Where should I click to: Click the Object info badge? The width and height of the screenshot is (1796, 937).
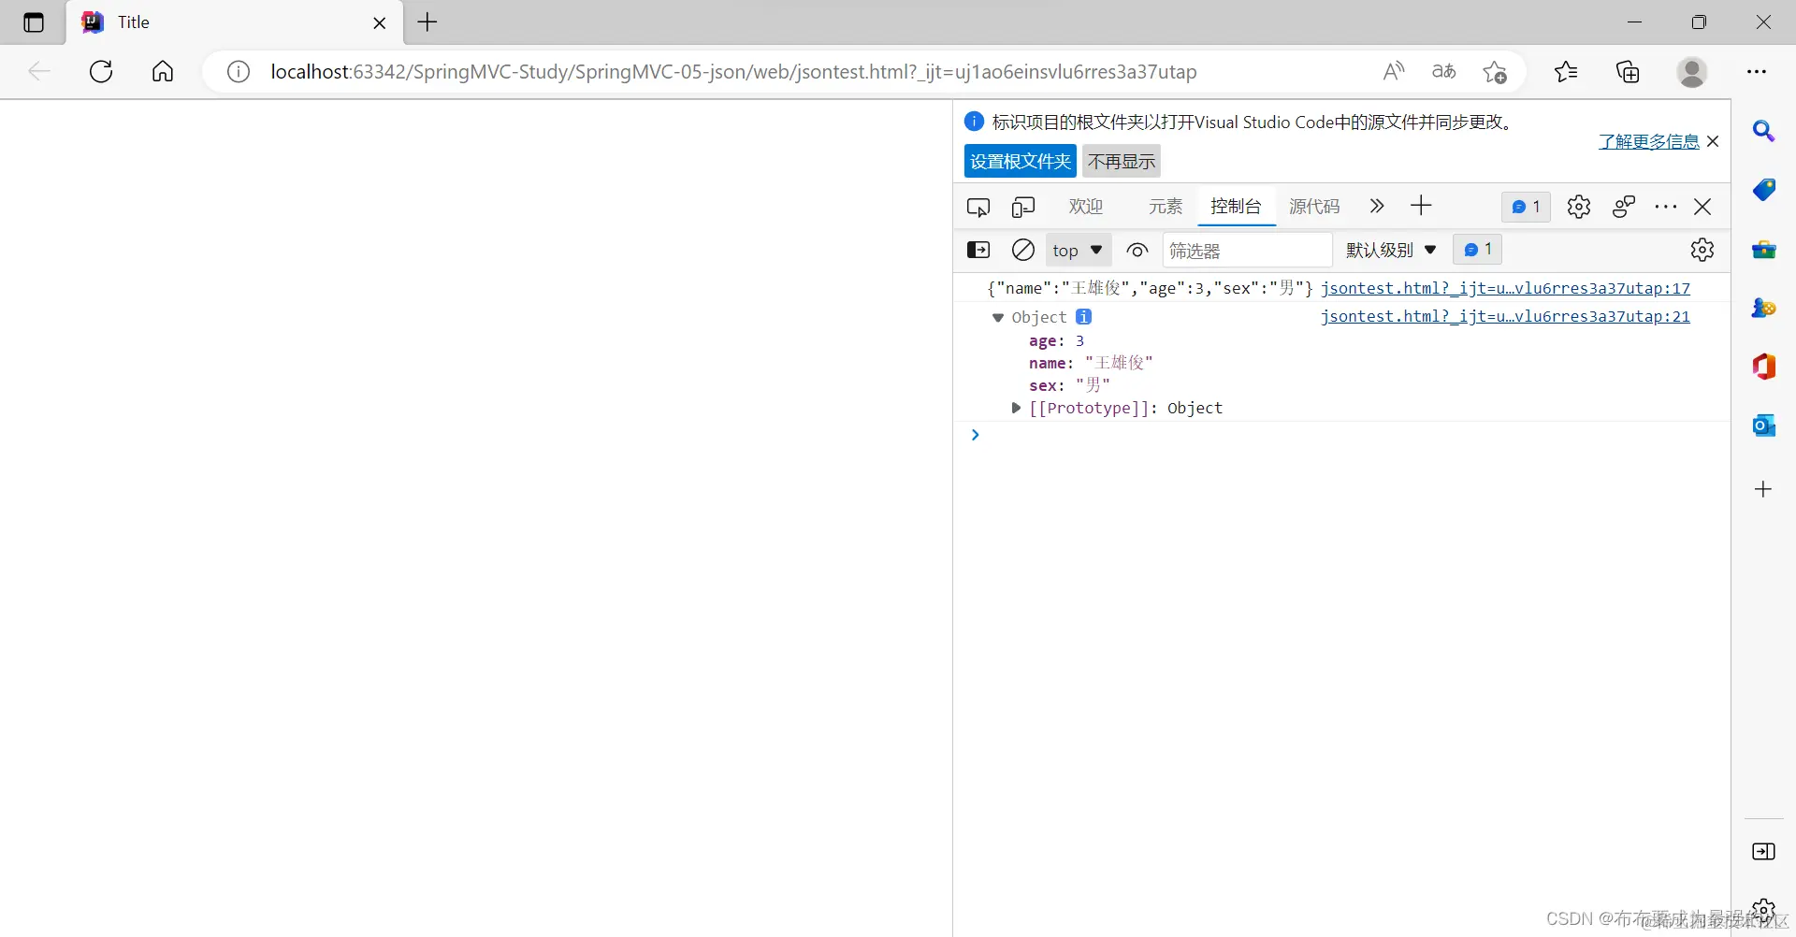point(1083,317)
